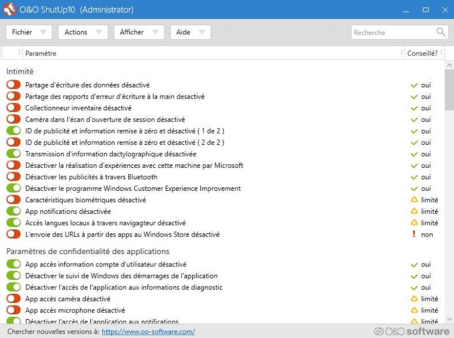This screenshot has height=338, width=454.
Task: Open the Afficher dropdown arrow
Action: point(155,32)
